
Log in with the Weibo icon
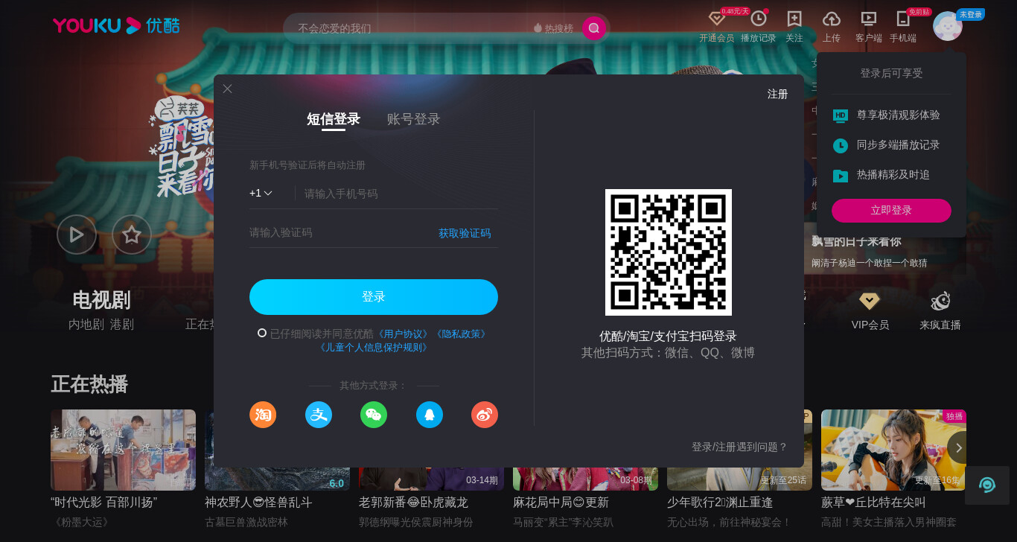(x=485, y=415)
